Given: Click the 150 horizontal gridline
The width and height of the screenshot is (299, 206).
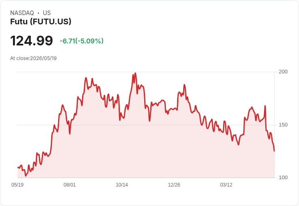Looking at the screenshot, I should click(146, 125).
